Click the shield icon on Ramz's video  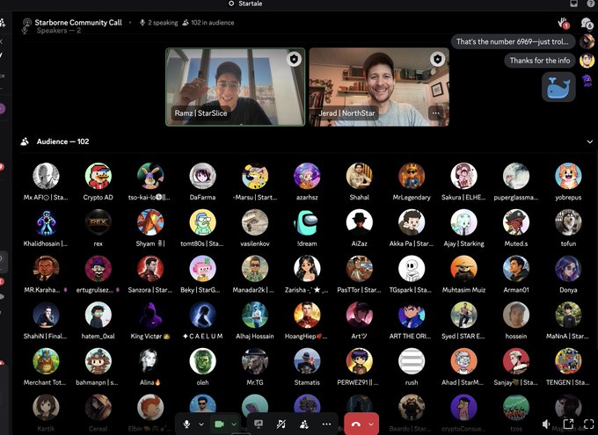point(294,59)
